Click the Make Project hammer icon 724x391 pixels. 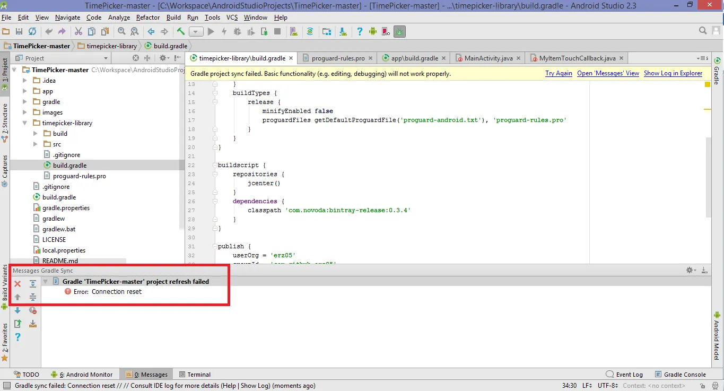coord(181,32)
